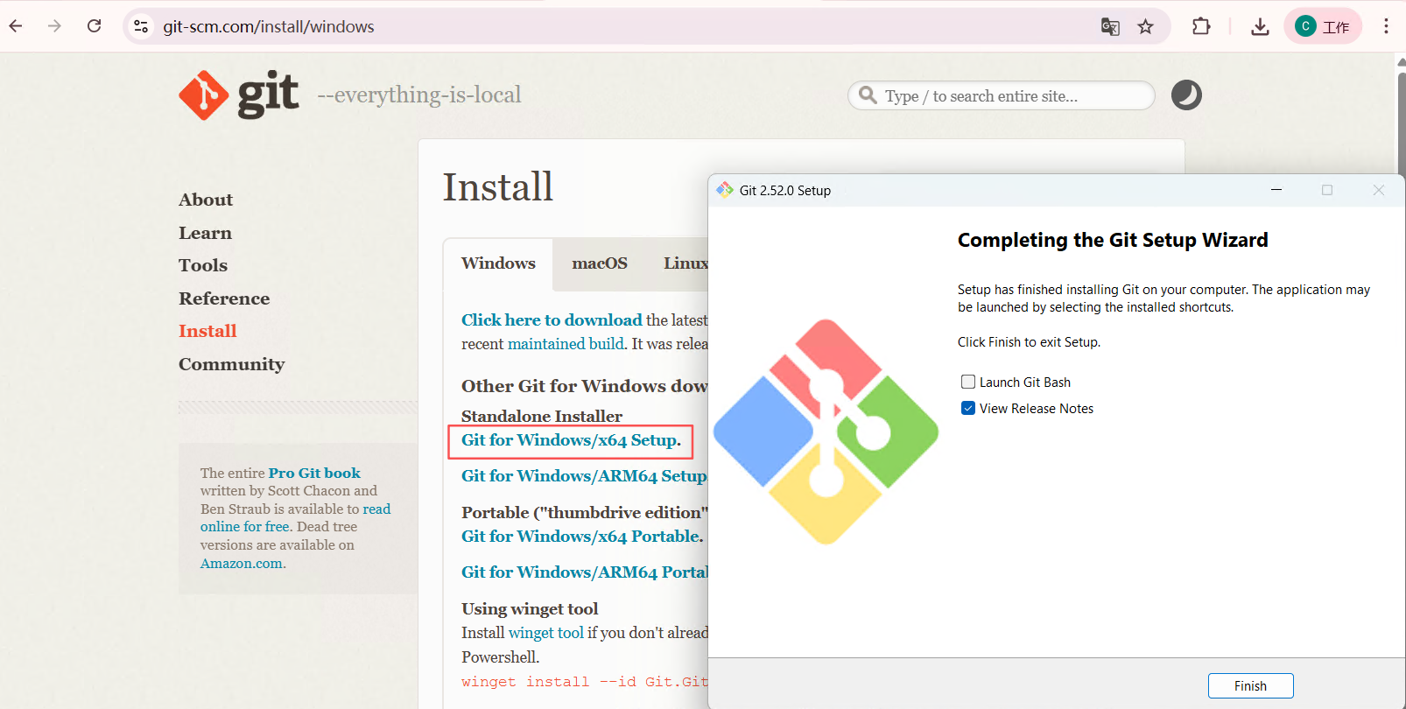
Task: Open the Learn sidebar item
Action: coord(205,233)
